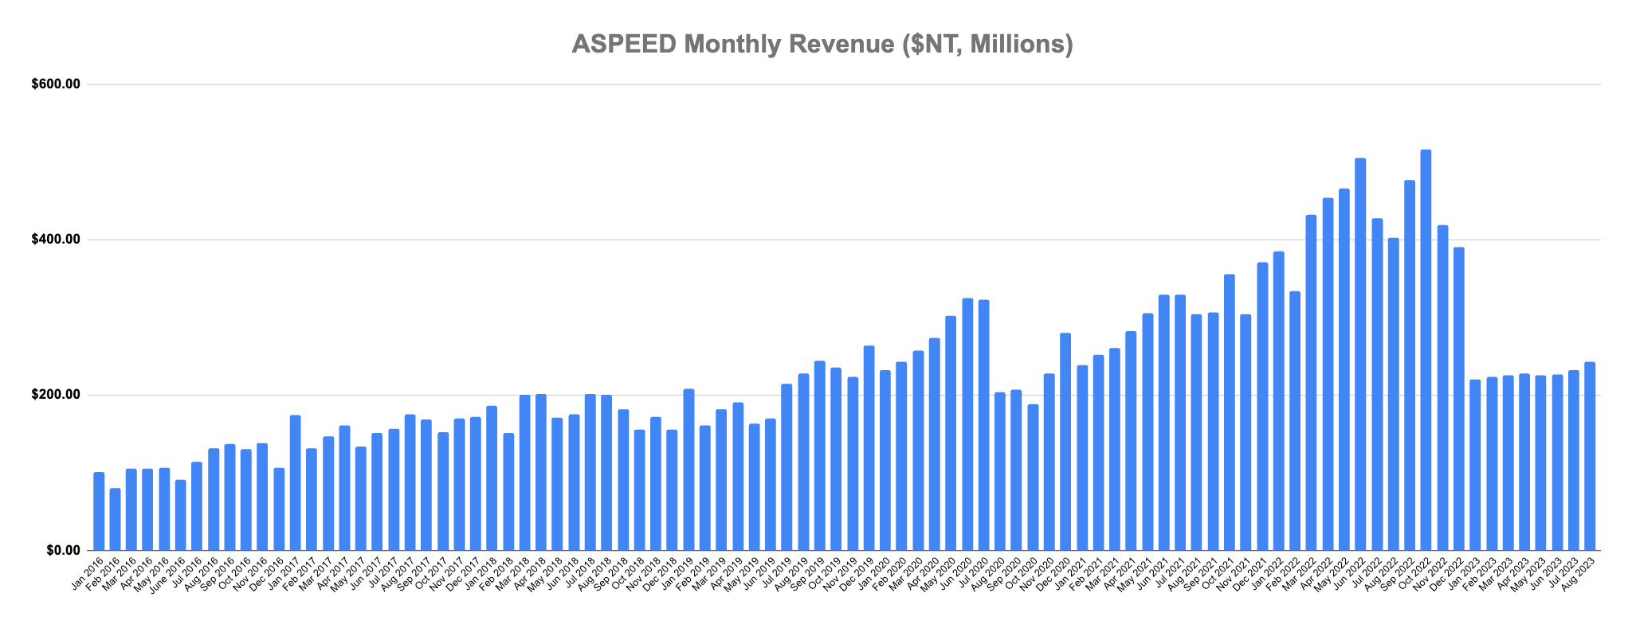Click the Jan 2023 revenue bar
Viewport: 1632px width, 624px height.
coord(1475,465)
